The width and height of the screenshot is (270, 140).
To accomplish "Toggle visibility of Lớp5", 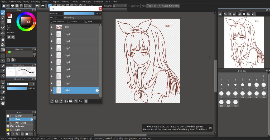I will click(51, 62).
